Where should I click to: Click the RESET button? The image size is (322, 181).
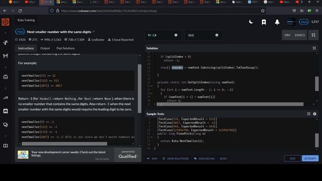[x=223, y=159]
